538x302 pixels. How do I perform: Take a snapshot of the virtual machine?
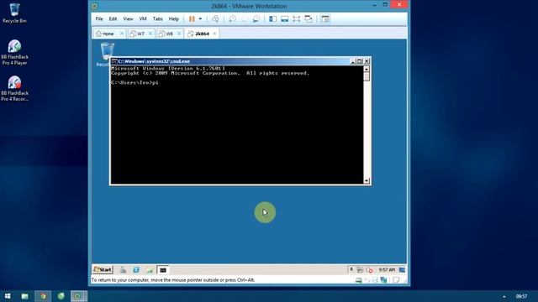(232, 18)
